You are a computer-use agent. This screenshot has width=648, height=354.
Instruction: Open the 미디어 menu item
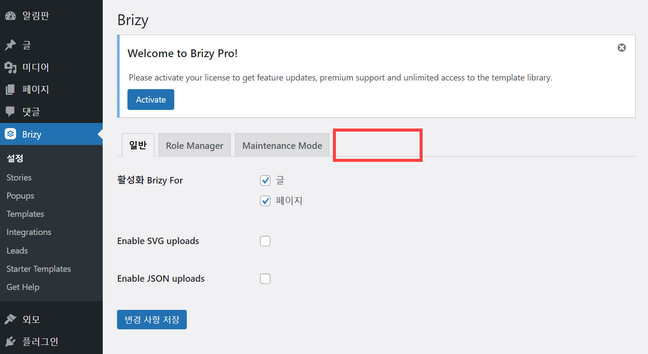point(36,68)
